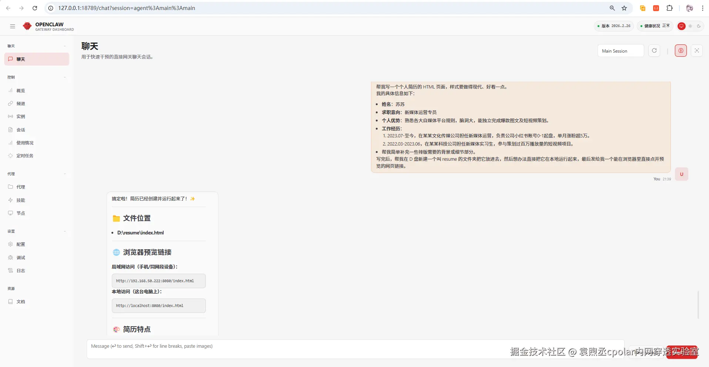
Task: Click the 版本 2026.2.26 version pill
Action: [614, 26]
